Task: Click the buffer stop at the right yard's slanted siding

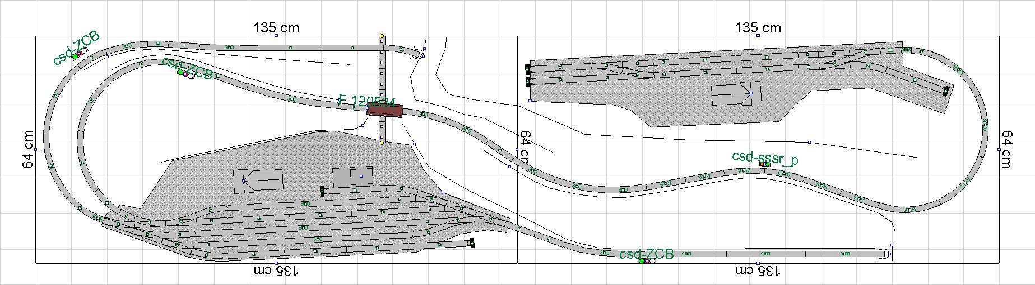Action: (x=946, y=91)
